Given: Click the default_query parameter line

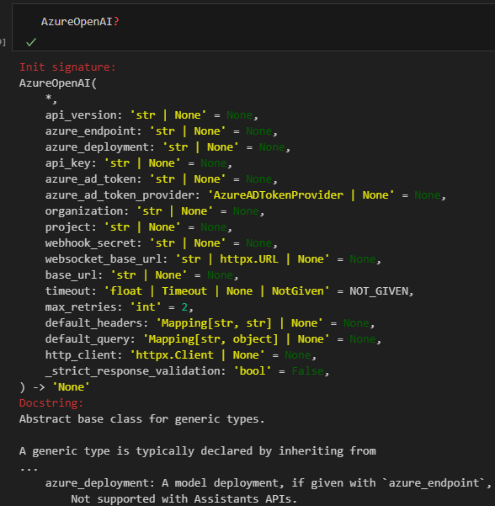Looking at the screenshot, I should (x=213, y=339).
